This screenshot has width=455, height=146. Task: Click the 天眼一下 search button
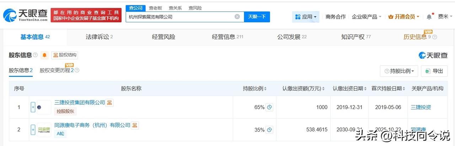257,17
